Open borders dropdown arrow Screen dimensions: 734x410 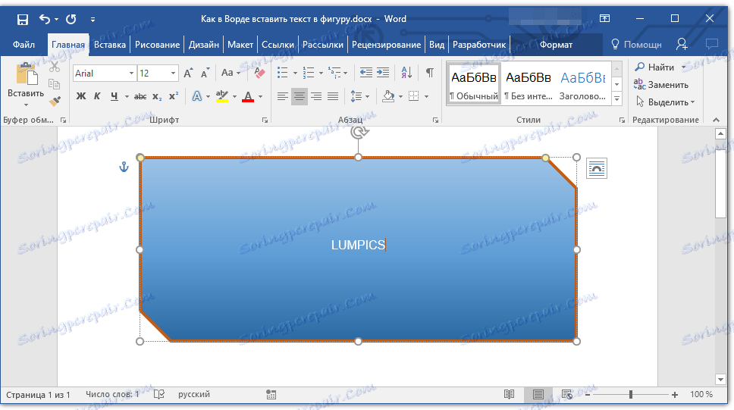426,97
